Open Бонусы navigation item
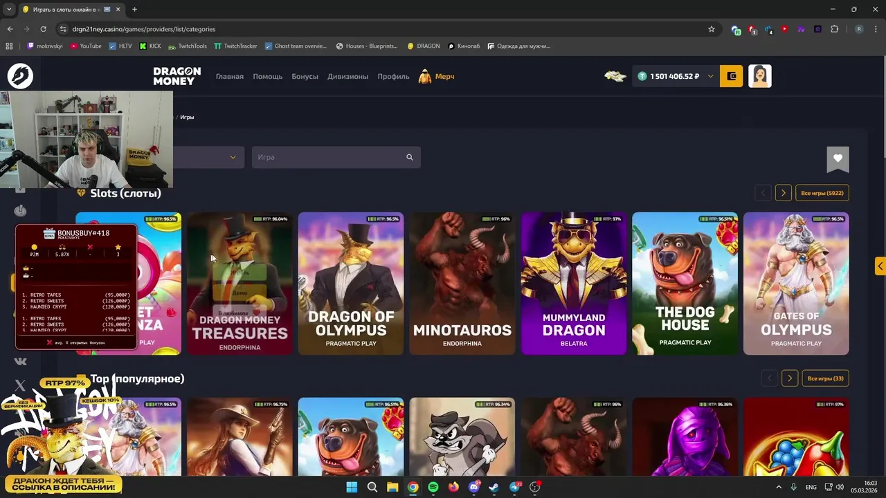This screenshot has height=498, width=886. (305, 76)
